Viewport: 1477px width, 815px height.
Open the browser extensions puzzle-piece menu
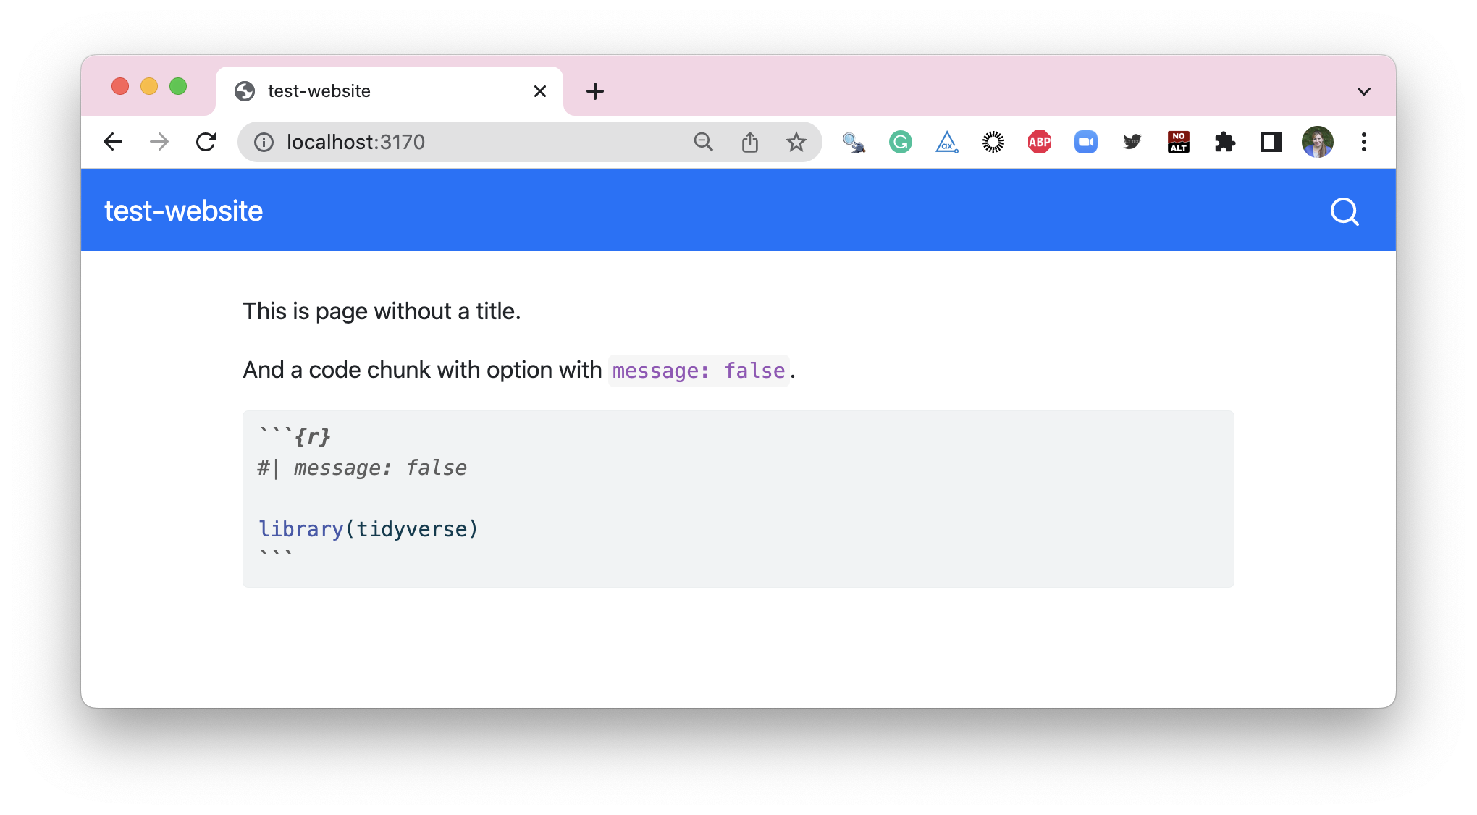[1224, 142]
